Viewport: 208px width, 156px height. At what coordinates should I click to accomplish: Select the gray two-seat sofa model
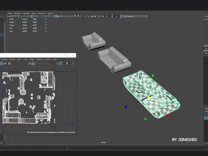114,60
